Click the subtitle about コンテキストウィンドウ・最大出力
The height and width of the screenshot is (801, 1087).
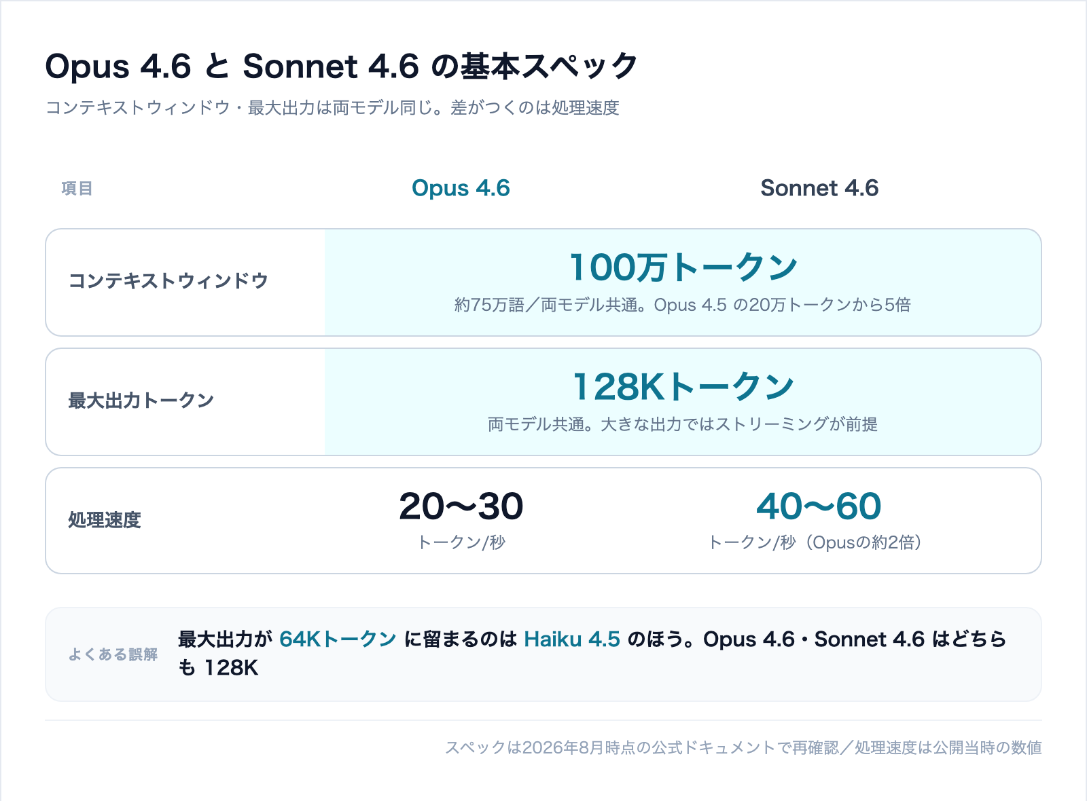click(332, 108)
